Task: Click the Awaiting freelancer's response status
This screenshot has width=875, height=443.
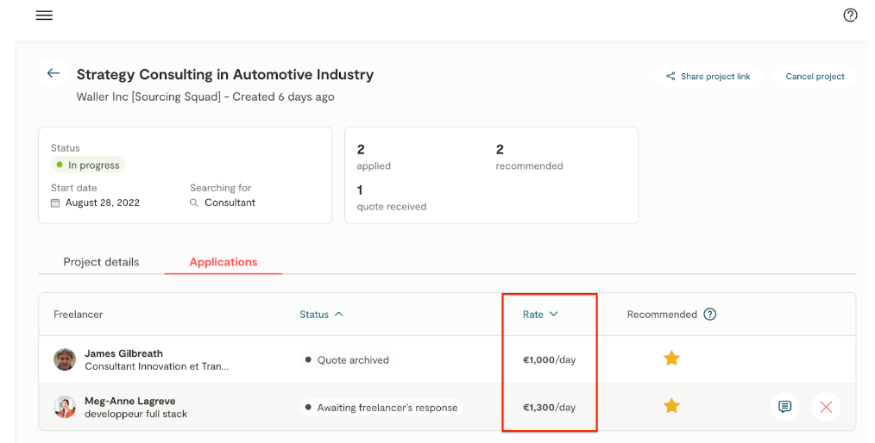Action: [381, 408]
